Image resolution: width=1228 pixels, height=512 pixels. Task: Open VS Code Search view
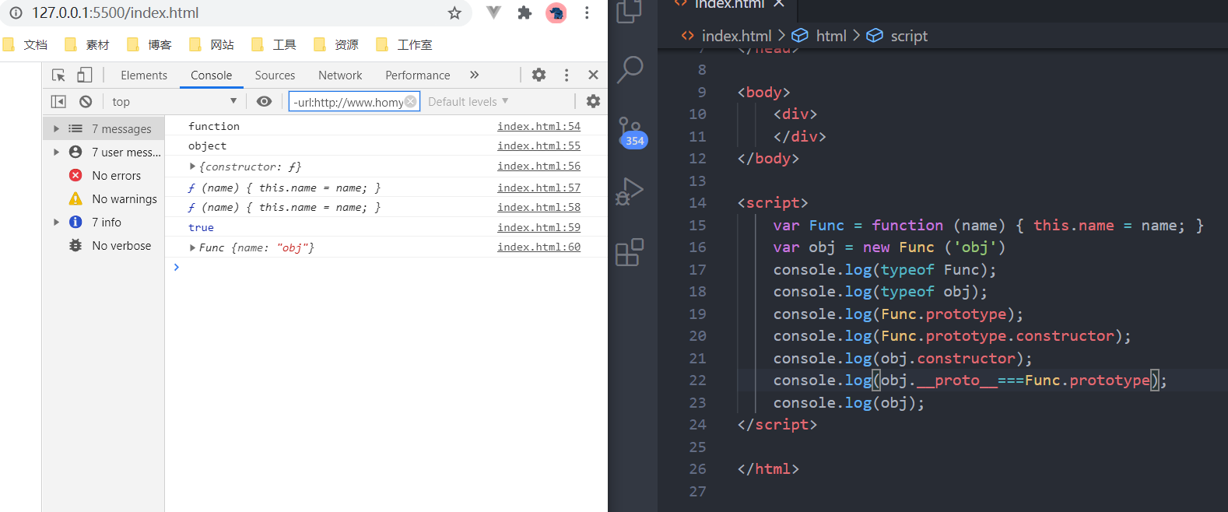(629, 70)
